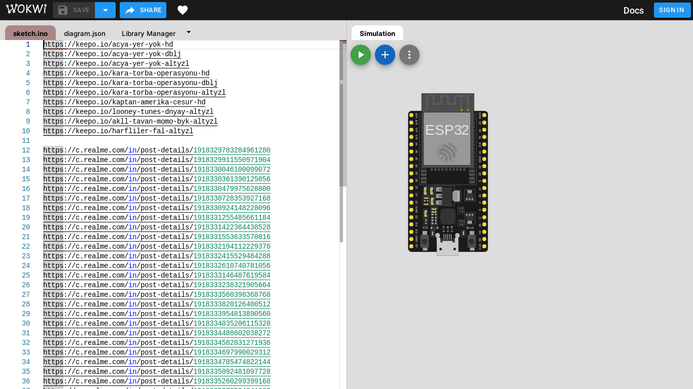Click realme URL ending 1918330728353927168

pyautogui.click(x=157, y=199)
